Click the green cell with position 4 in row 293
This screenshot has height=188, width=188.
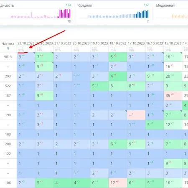(118, 76)
